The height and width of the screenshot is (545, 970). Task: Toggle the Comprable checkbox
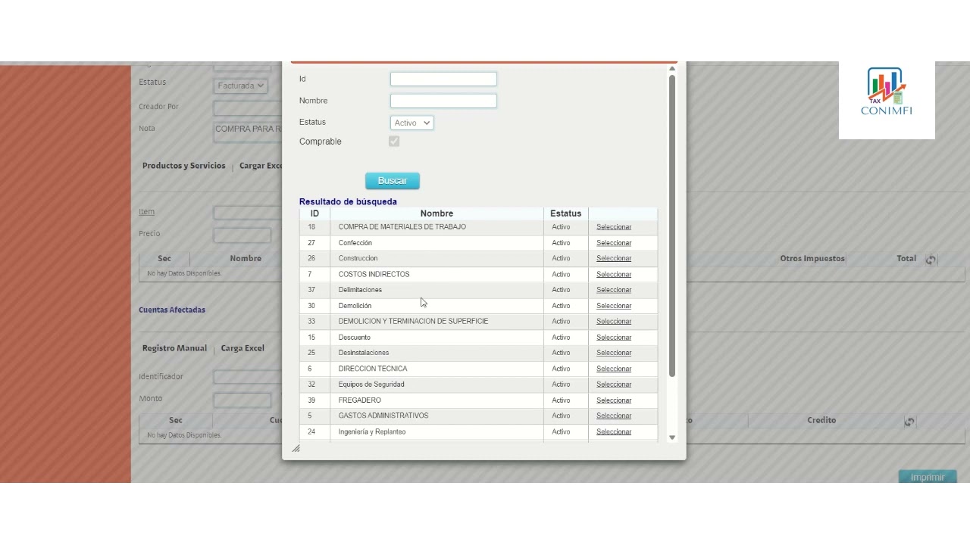[394, 142]
